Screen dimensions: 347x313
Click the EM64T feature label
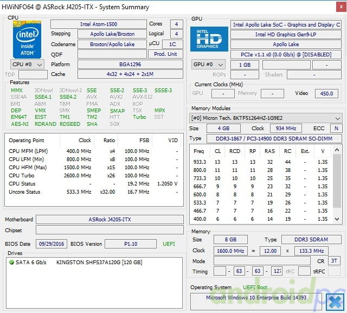[18, 117]
